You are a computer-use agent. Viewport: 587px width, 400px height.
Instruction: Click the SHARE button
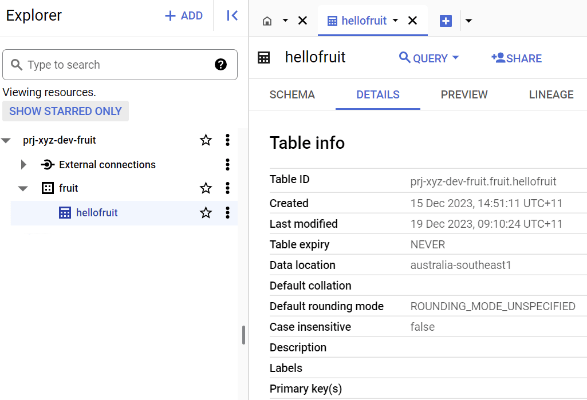point(517,58)
